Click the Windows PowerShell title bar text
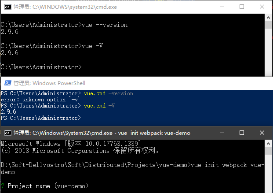The width and height of the screenshot is (273, 193). [49, 83]
